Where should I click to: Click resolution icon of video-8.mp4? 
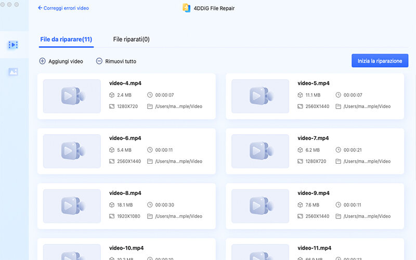pyautogui.click(x=112, y=216)
